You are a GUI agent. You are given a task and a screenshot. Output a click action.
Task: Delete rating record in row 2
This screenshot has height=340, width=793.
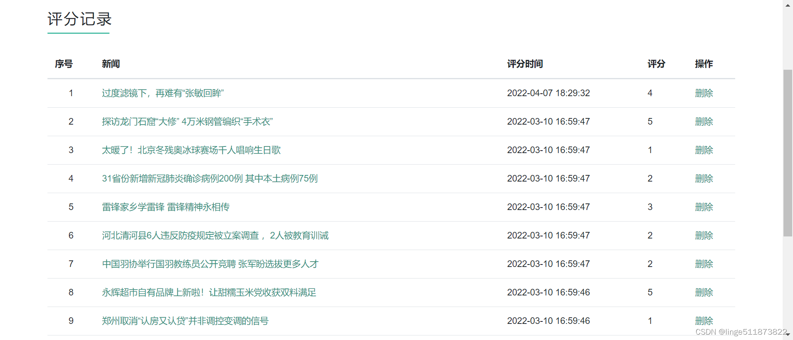pyautogui.click(x=704, y=122)
